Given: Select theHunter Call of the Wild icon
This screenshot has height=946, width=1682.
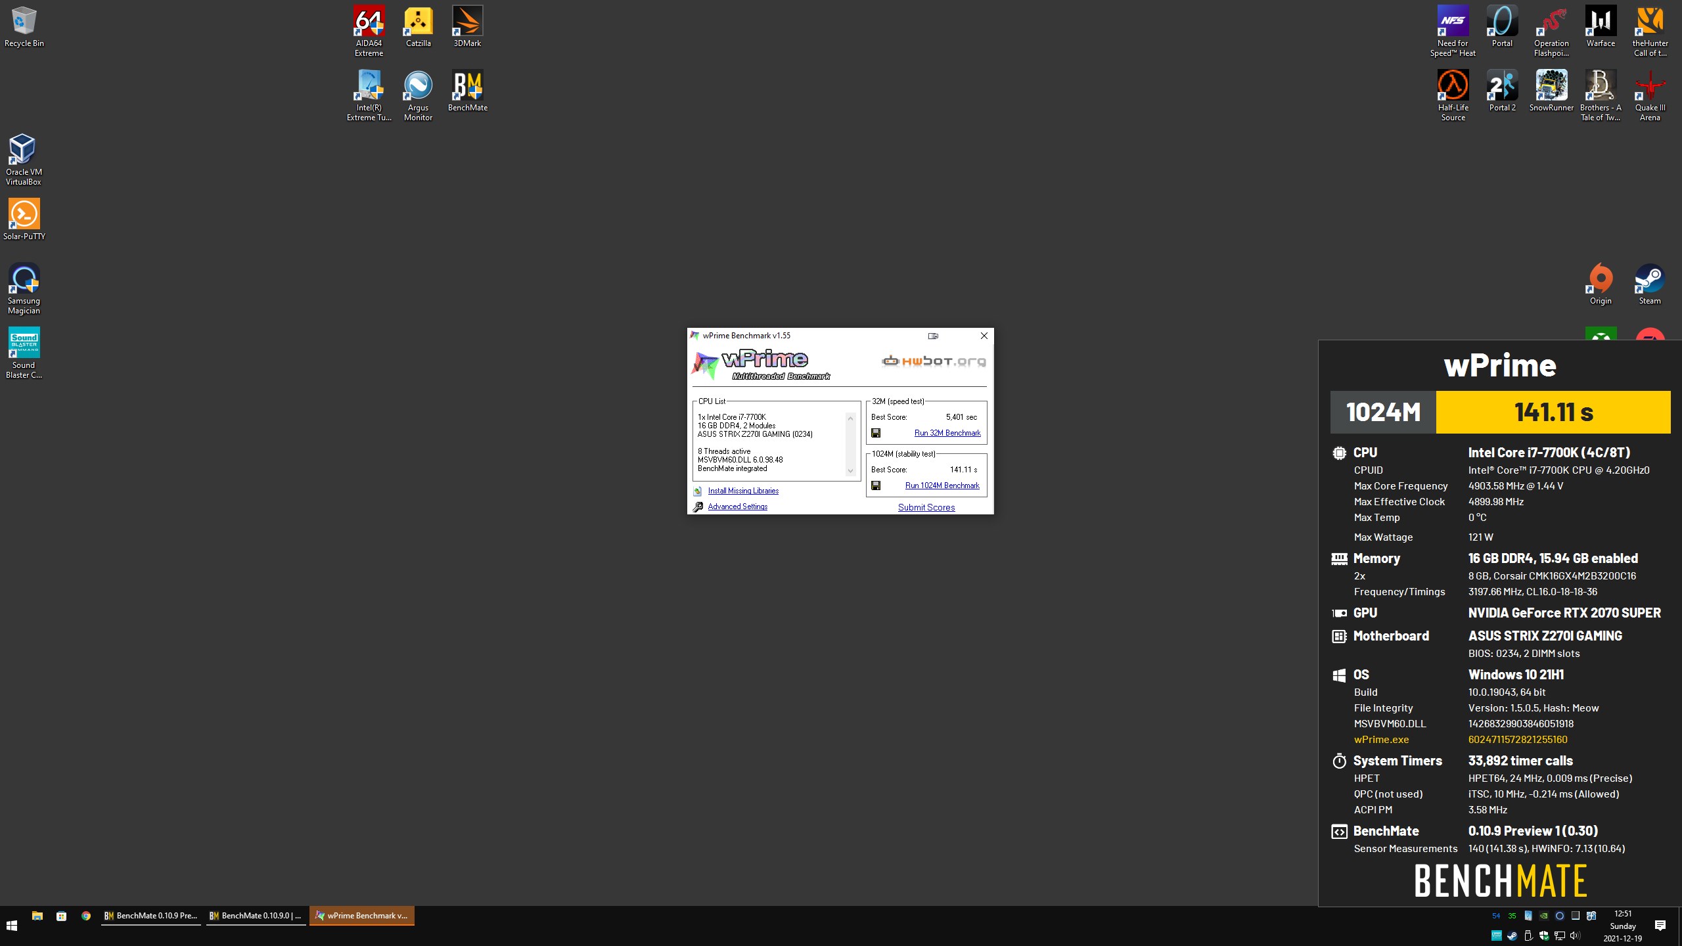Looking at the screenshot, I should tap(1650, 31).
